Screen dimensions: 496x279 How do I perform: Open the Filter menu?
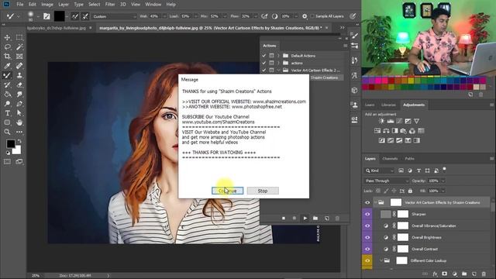point(110,5)
